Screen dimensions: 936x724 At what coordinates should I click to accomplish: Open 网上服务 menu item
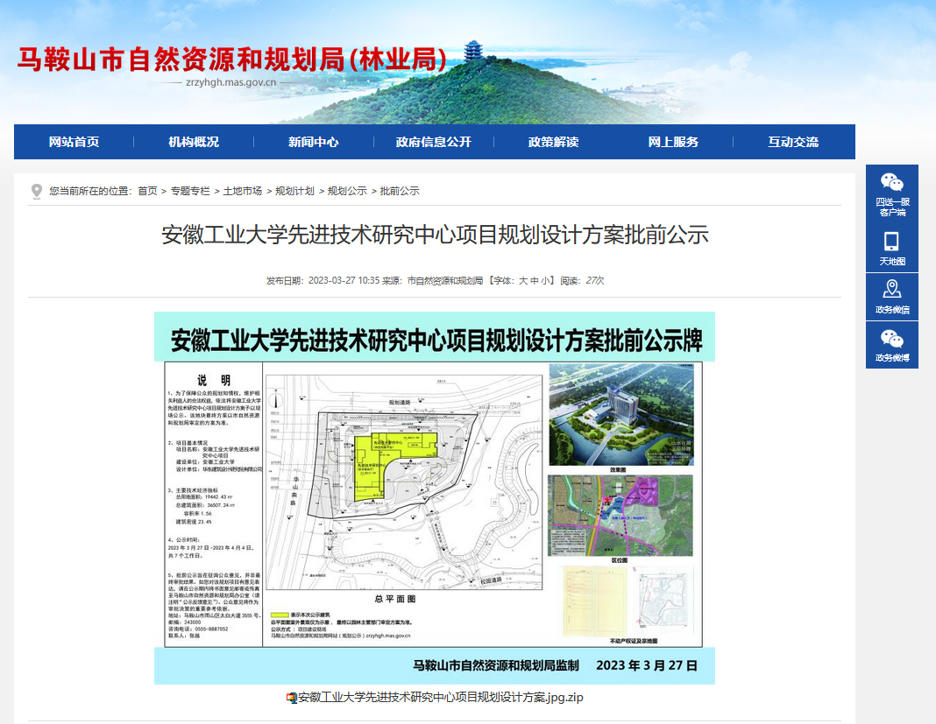[x=673, y=142]
